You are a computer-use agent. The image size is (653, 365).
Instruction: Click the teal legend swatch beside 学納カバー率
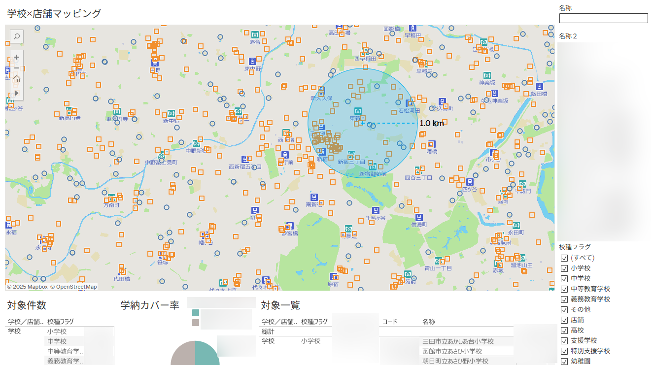(x=195, y=312)
